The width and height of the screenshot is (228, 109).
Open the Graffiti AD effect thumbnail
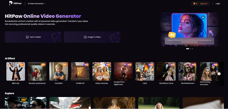point(80,71)
